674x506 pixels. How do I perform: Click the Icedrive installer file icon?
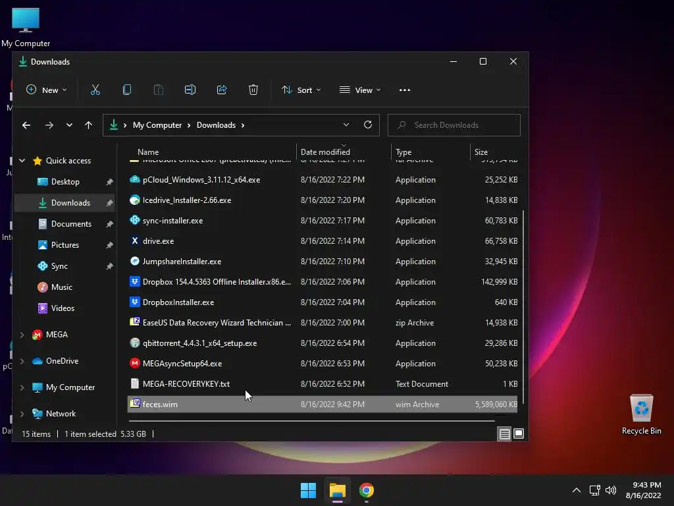(x=134, y=200)
